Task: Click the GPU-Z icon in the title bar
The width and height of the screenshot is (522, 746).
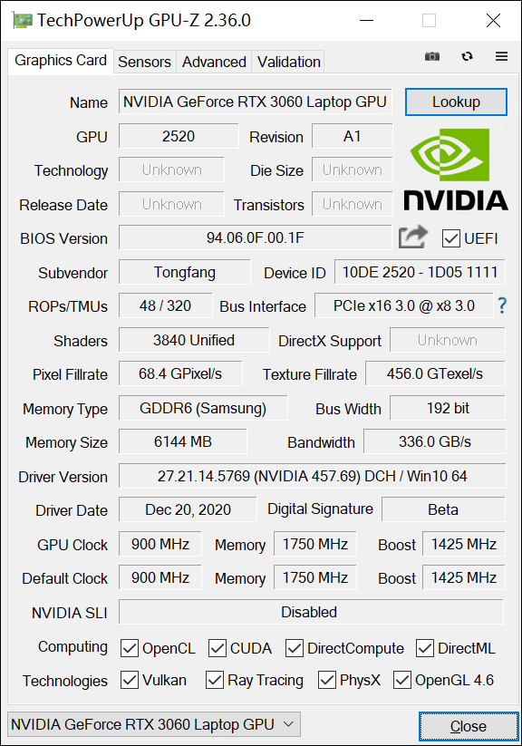Action: (20, 19)
